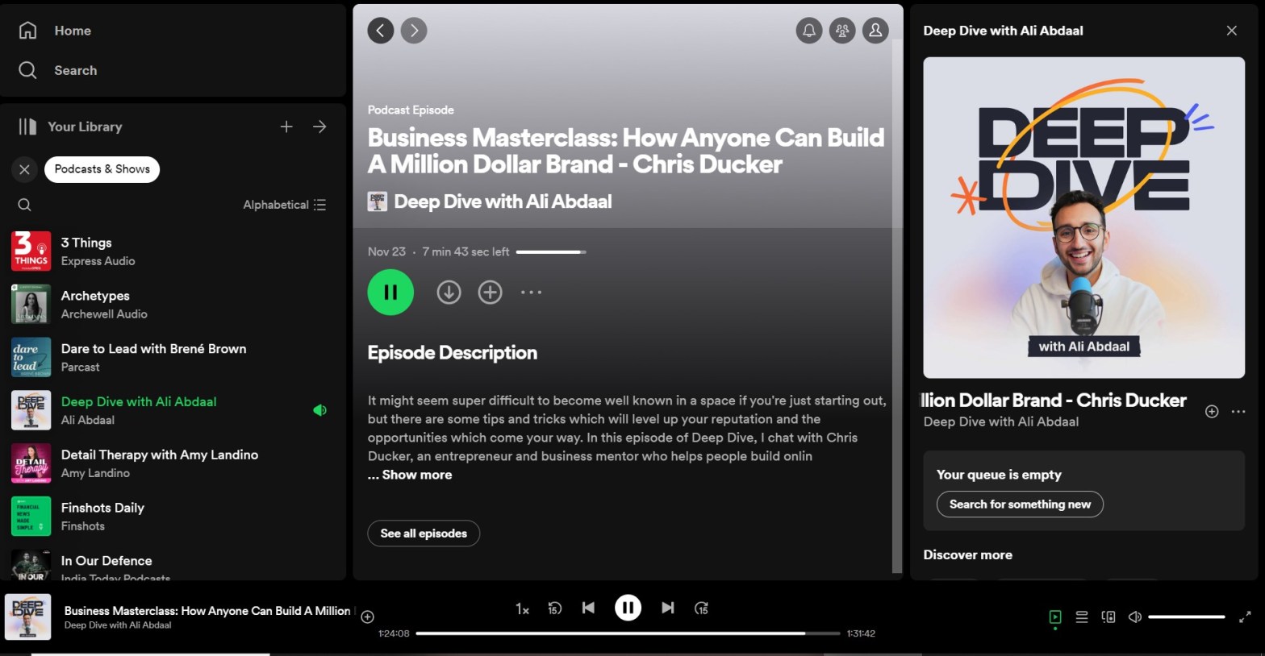Click the download episode icon
1265x656 pixels.
coord(449,293)
